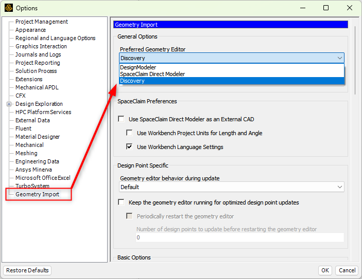Toggle Periodically restart the geometry editor
Screen dimensions: 362x279
click(129, 216)
